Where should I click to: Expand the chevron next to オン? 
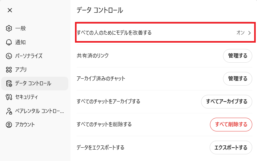tap(249, 32)
